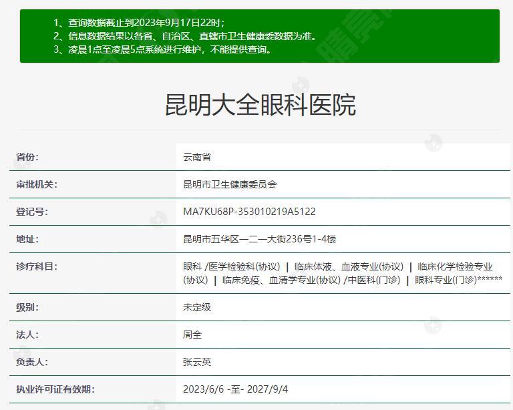Click the 执业许可证有效期 label
Screen dimensions: 513x410
pos(55,389)
